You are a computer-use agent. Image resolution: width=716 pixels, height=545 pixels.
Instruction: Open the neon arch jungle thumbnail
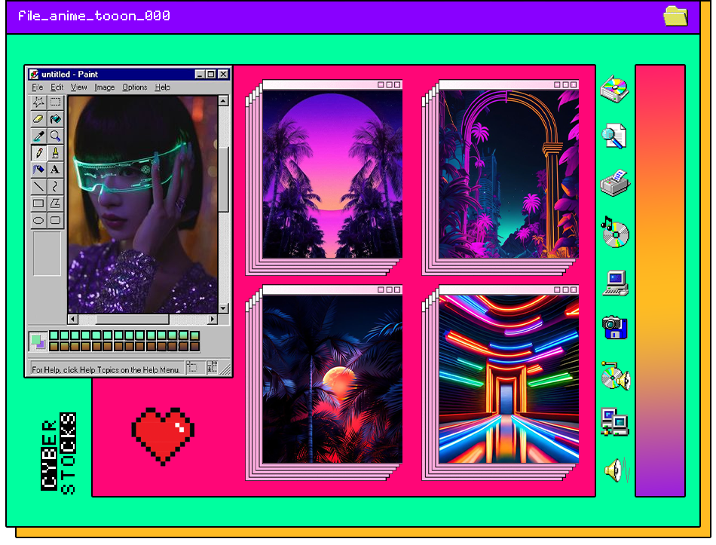pos(509,174)
